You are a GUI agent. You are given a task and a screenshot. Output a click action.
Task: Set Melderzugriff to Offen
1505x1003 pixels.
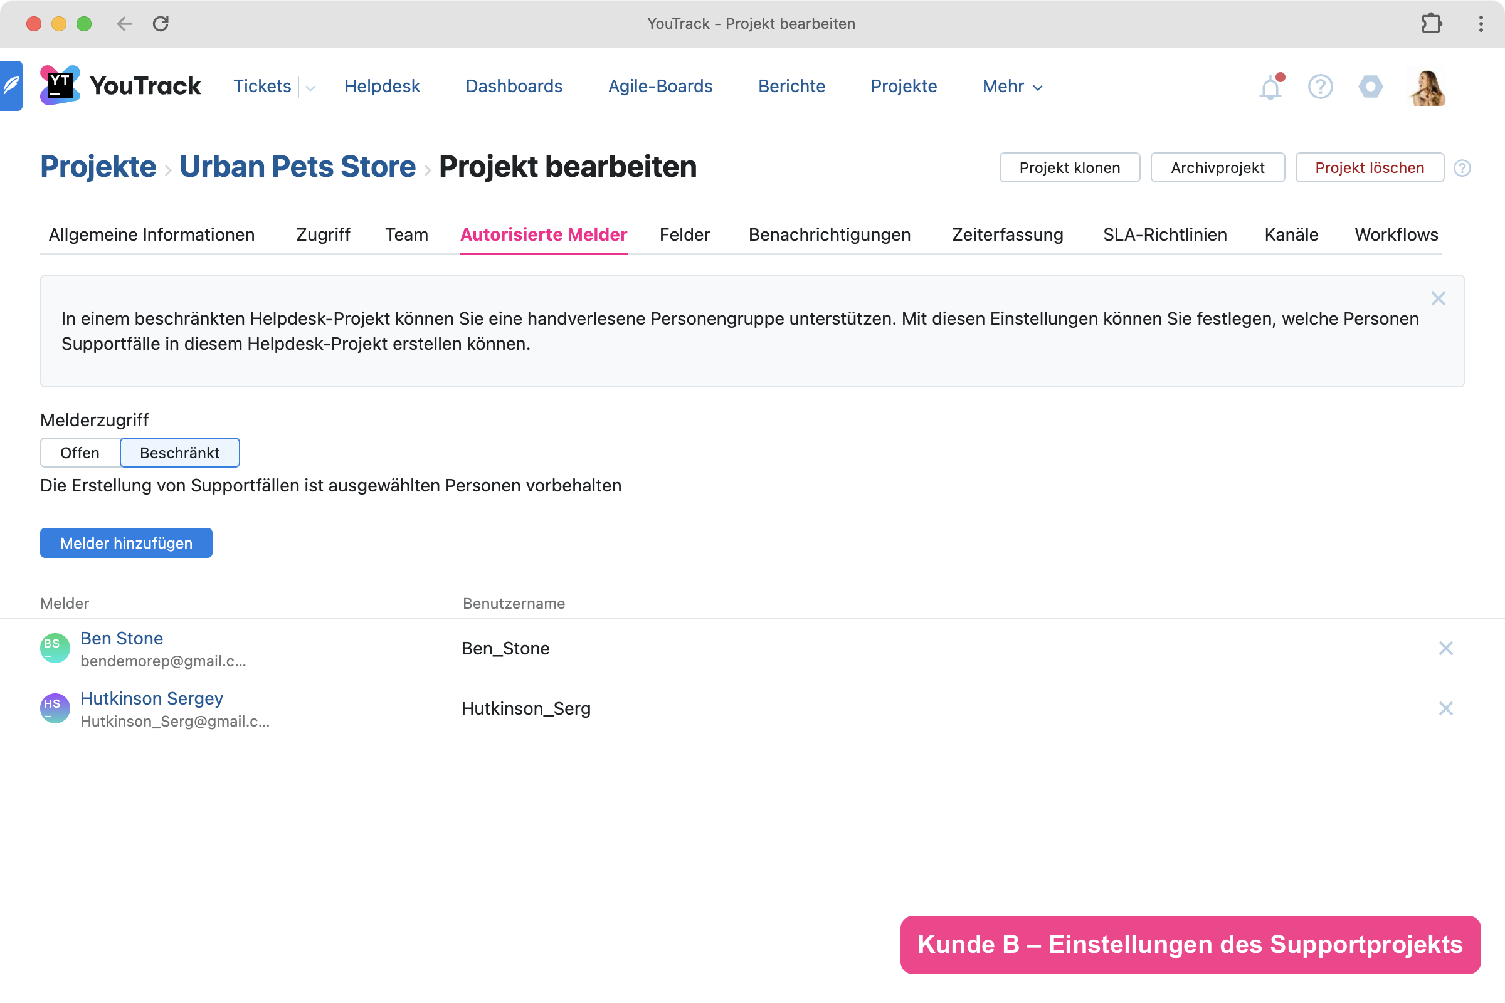[80, 453]
